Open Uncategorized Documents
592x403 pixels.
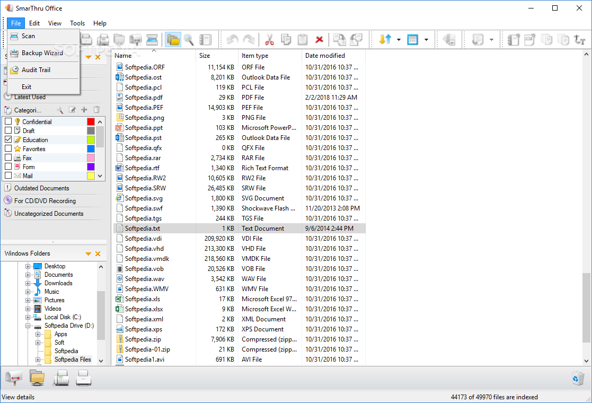tap(49, 214)
